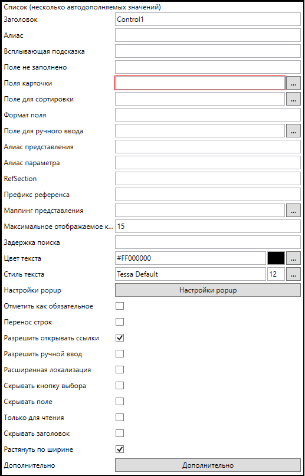
Task: Uncheck Разрешить открывать ссылки
Action: click(120, 338)
